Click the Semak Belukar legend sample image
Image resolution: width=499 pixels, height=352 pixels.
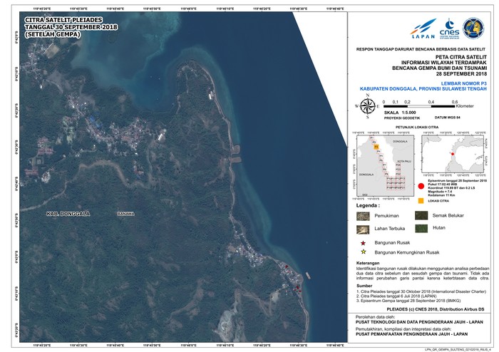[421, 215]
